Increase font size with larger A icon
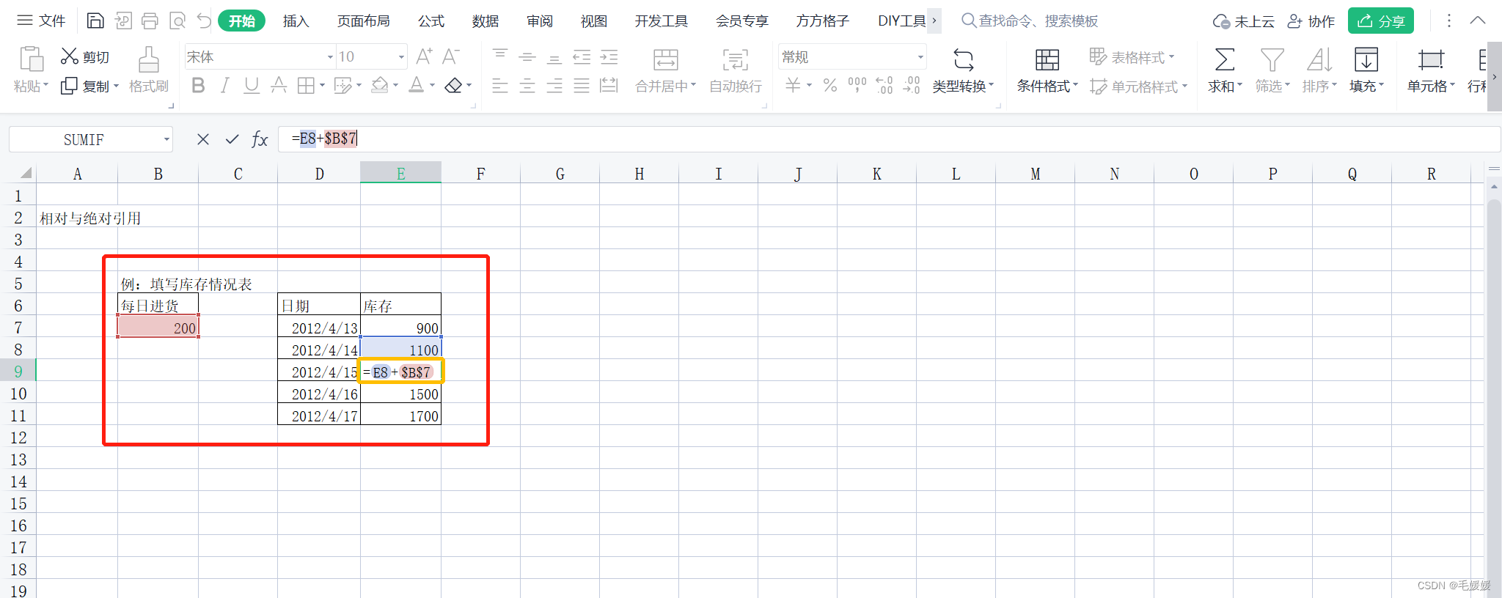 [x=424, y=56]
